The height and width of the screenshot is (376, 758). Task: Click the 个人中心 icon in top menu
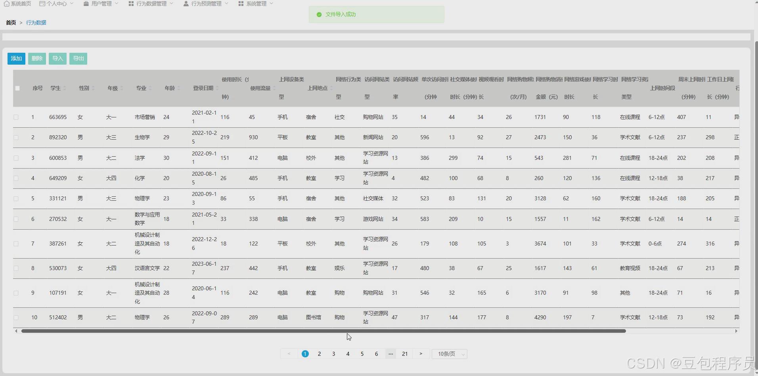(x=42, y=4)
